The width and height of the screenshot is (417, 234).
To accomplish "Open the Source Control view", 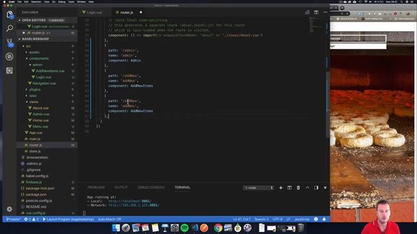I will pyautogui.click(x=10, y=42).
